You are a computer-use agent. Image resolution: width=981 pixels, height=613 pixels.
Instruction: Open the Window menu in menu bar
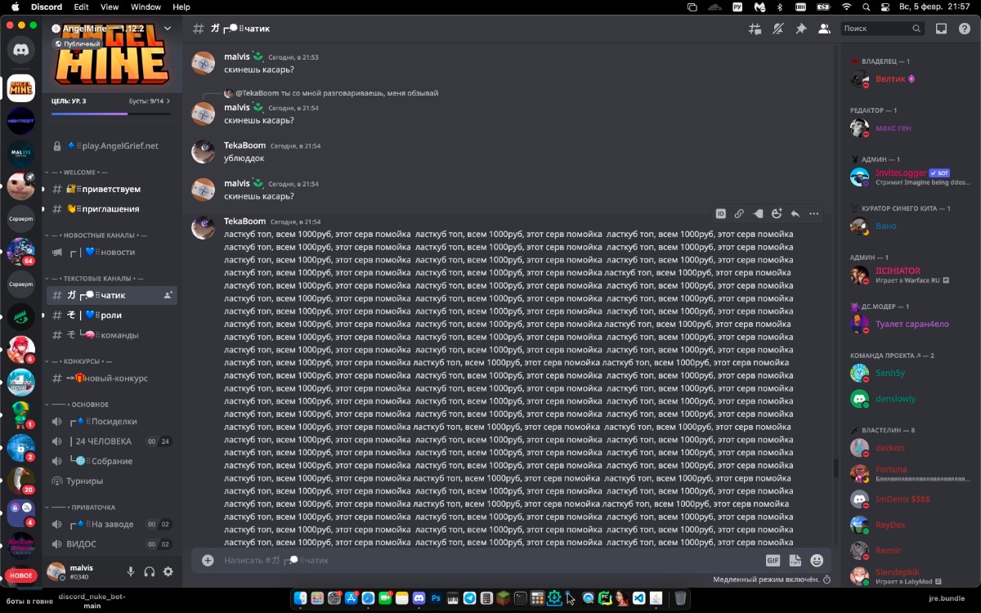(146, 7)
